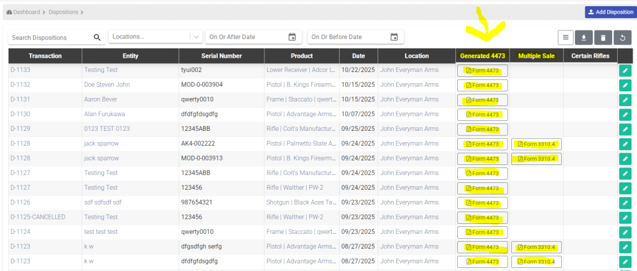Expand the Locations dropdown
This screenshot has height=271, width=637.
click(x=197, y=37)
